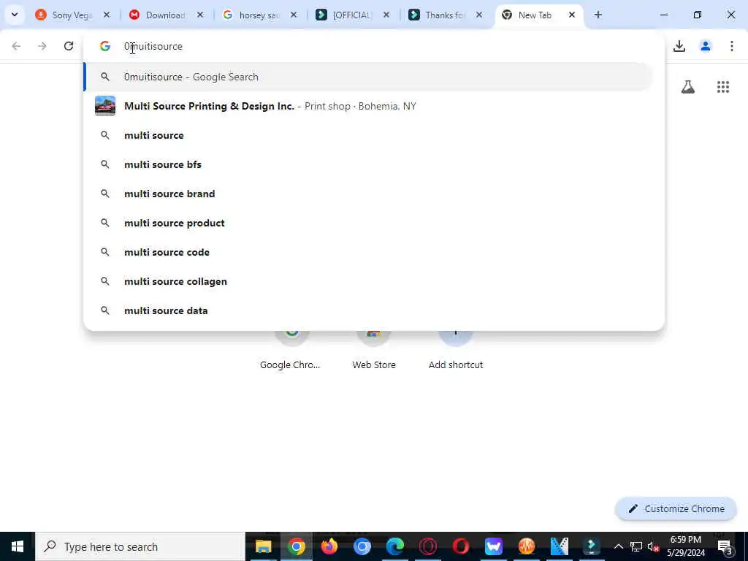748x561 pixels.
Task: Open orange waveform app in taskbar
Action: [x=527, y=546]
